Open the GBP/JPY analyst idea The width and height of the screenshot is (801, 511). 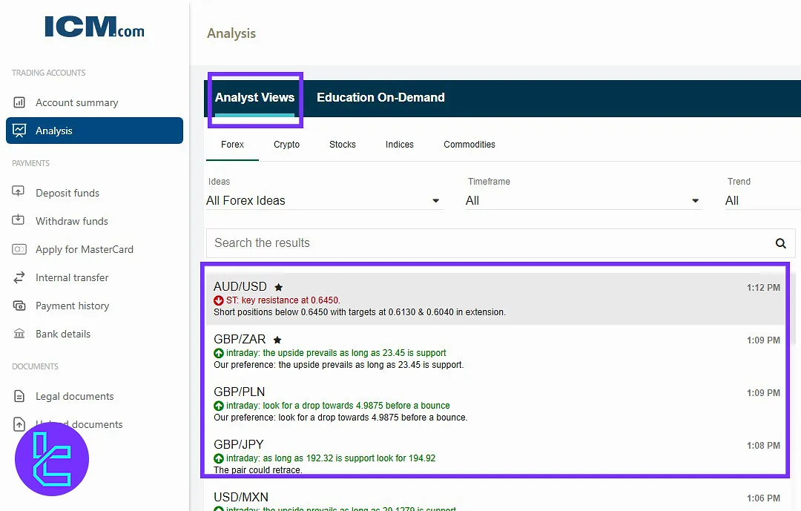[239, 445]
